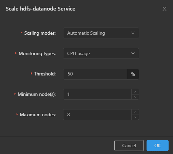This screenshot has width=173, height=154.
Task: Increase Minimum node(s) with up arrow
Action: point(135,92)
